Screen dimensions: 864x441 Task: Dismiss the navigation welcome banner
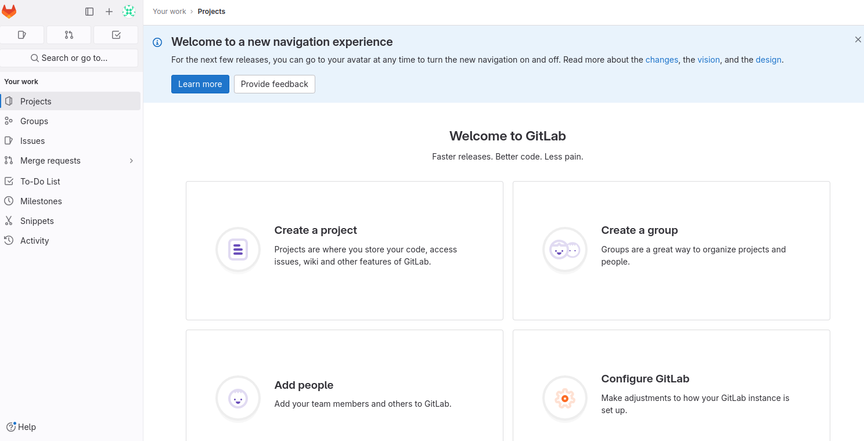858,39
